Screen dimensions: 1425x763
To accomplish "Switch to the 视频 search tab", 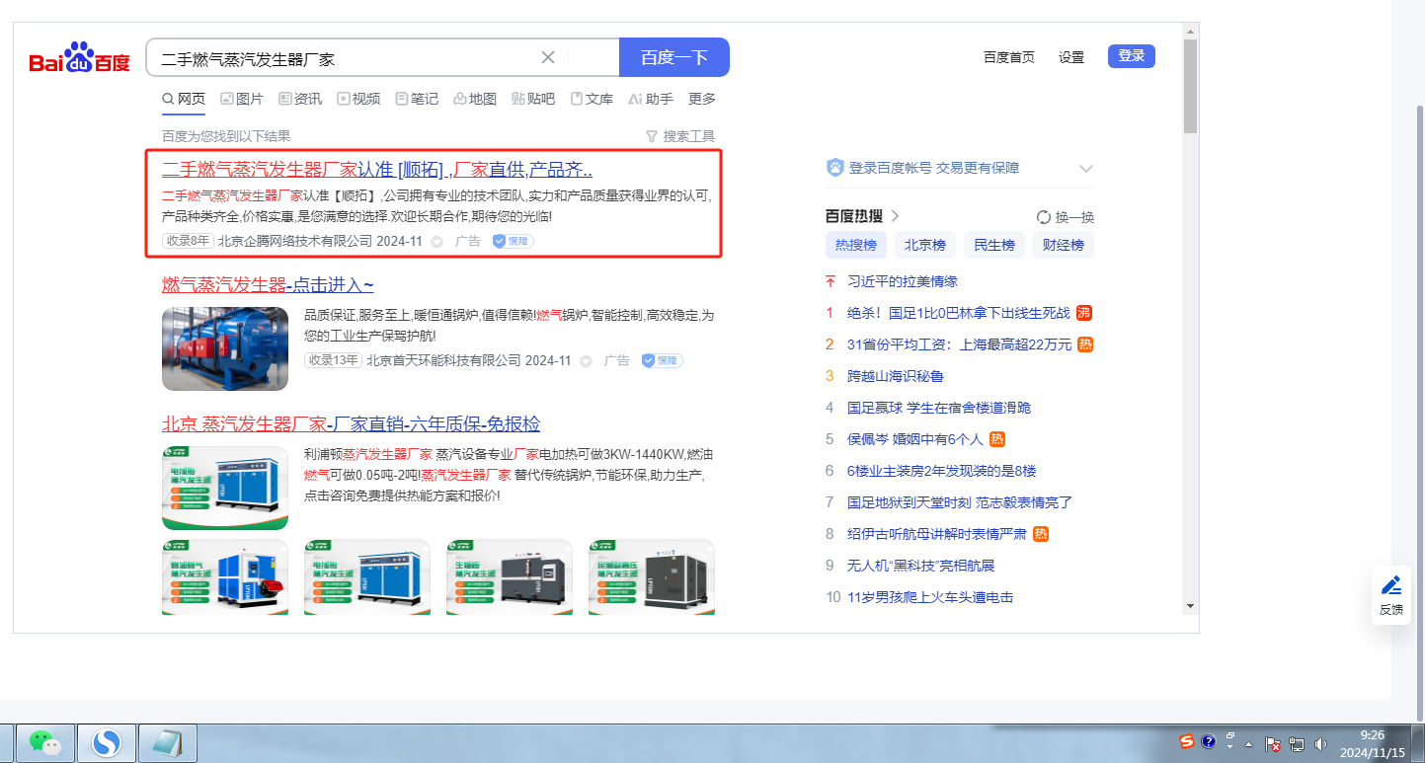I will 358,99.
